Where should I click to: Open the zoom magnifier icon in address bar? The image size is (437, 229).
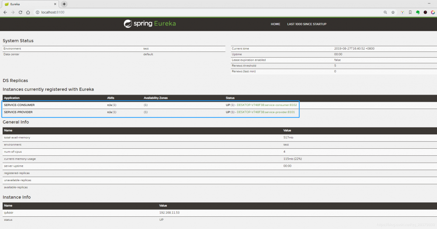(385, 12)
